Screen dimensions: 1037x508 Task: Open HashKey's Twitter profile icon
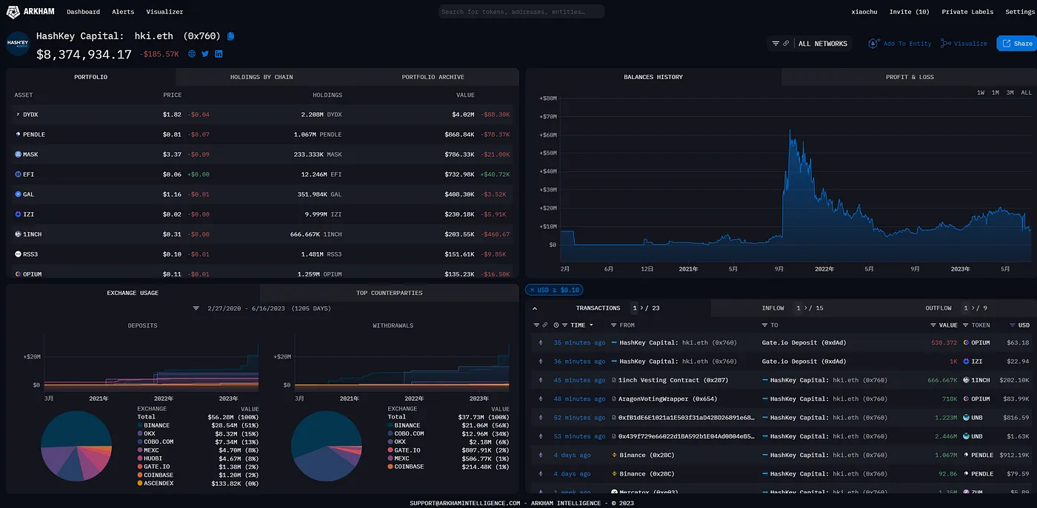205,54
